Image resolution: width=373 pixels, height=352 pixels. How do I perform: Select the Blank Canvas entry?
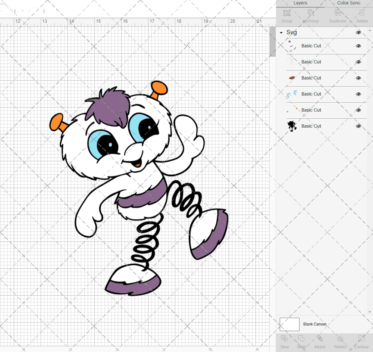pos(314,324)
